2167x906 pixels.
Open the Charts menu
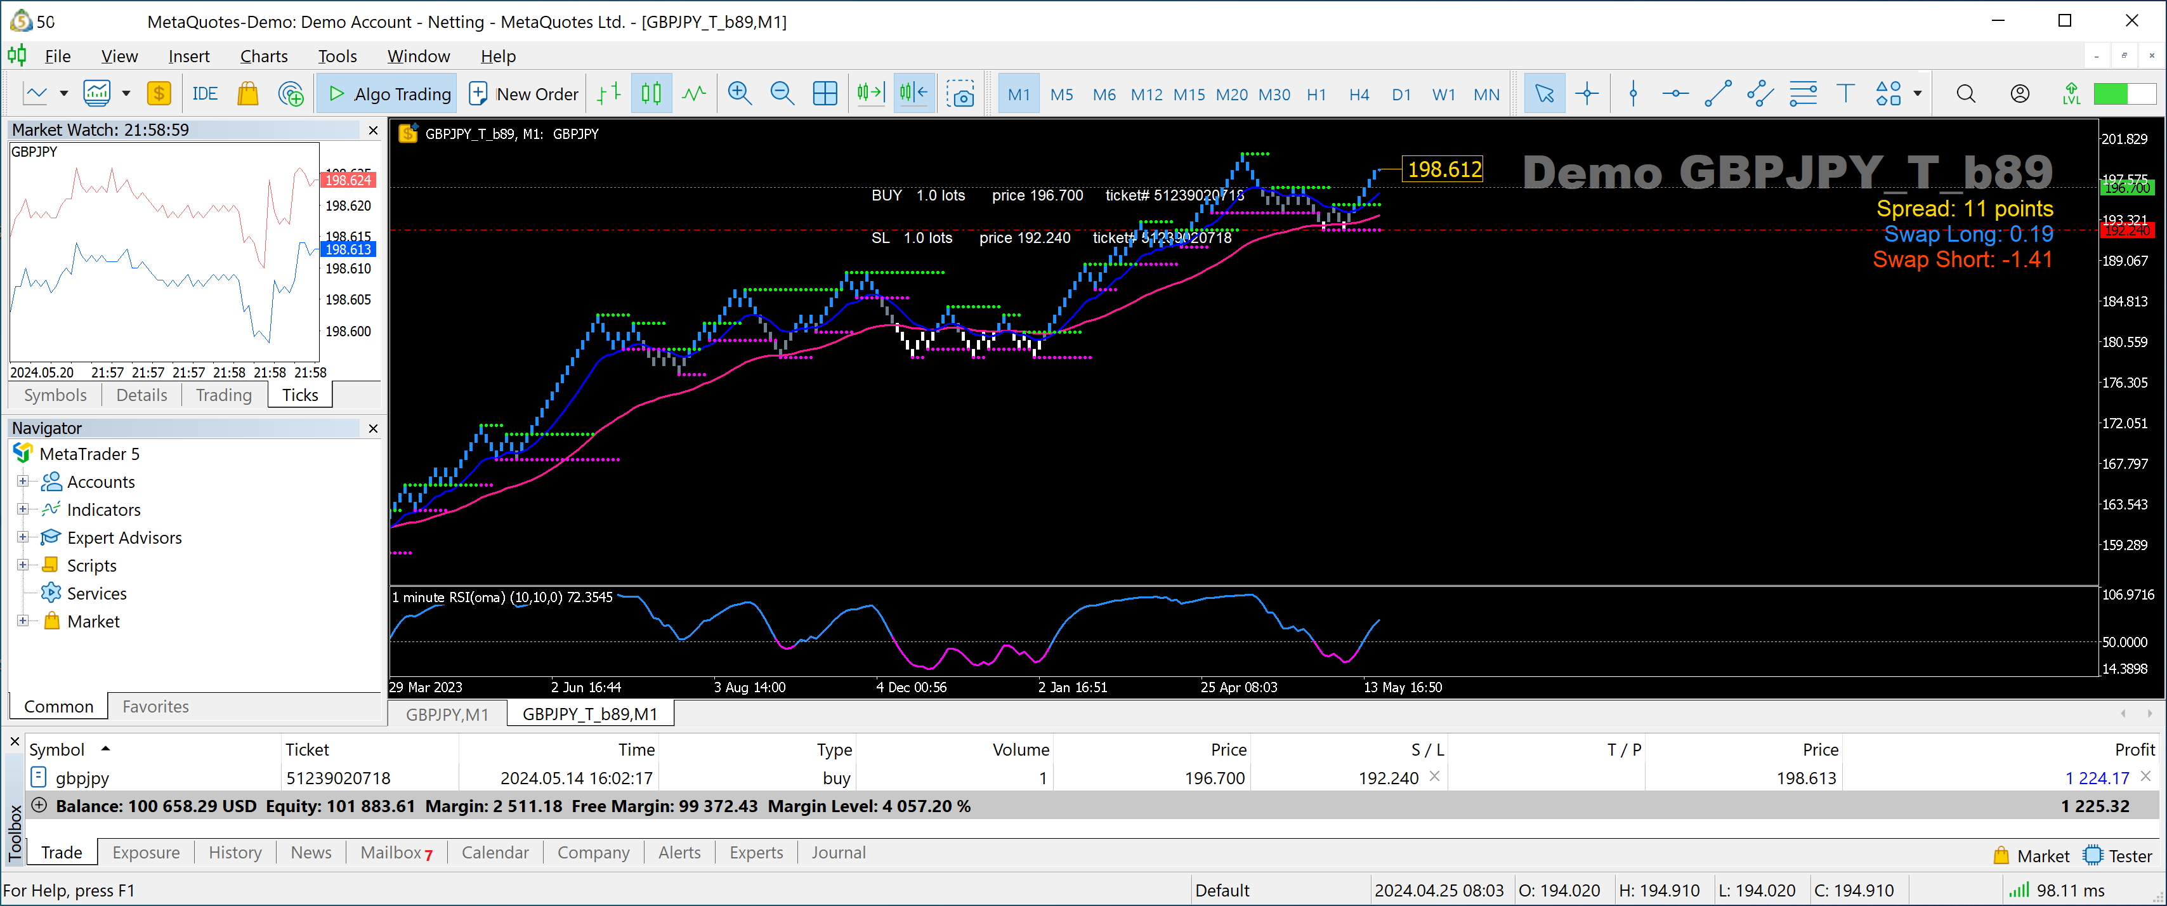pos(263,56)
